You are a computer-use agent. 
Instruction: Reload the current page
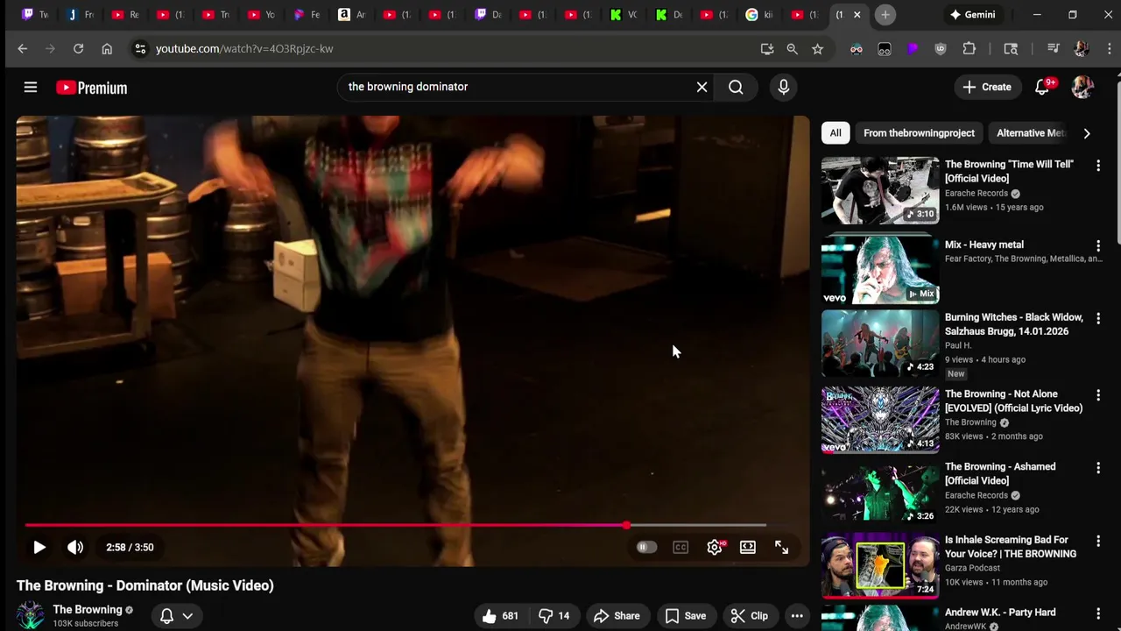(78, 49)
